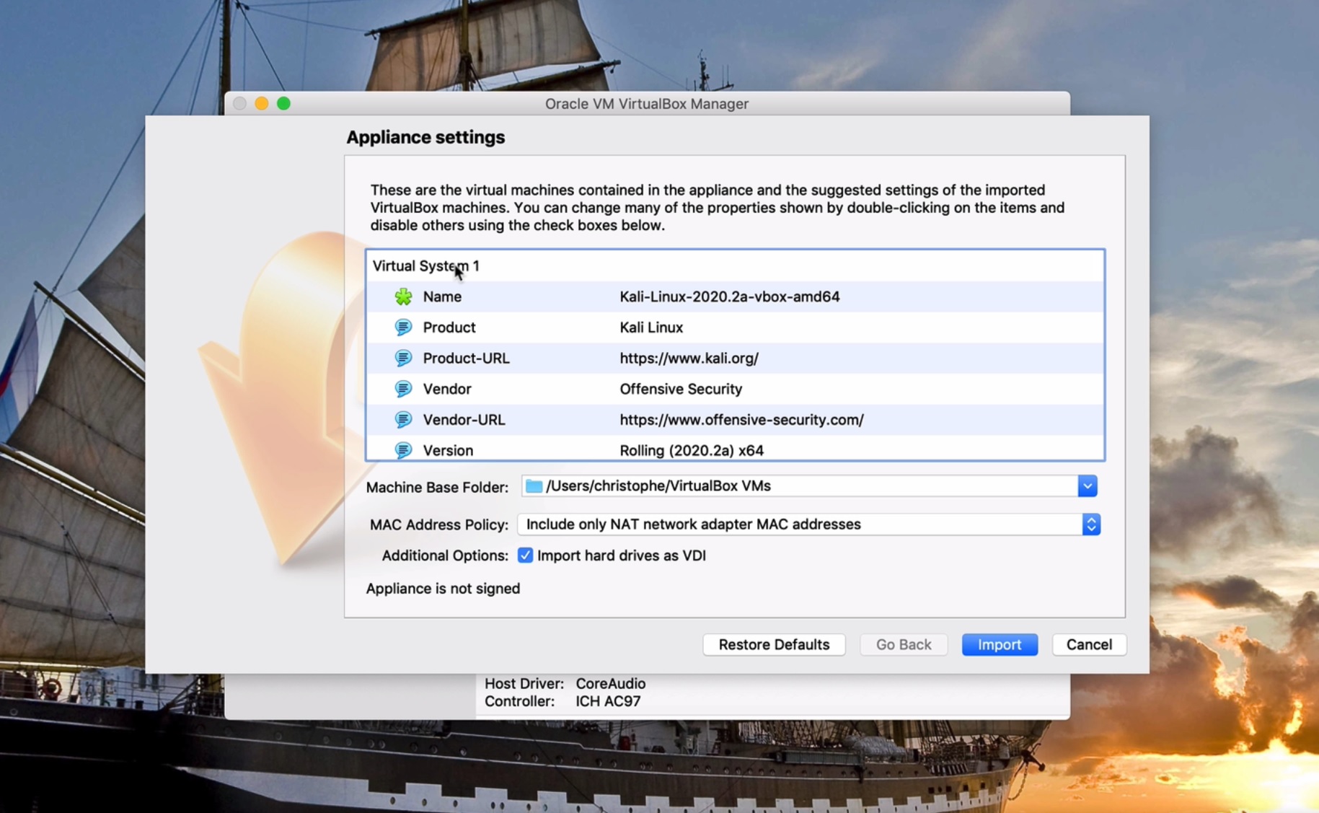This screenshot has width=1319, height=813.
Task: Click the Name label in the settings list
Action: tap(442, 296)
